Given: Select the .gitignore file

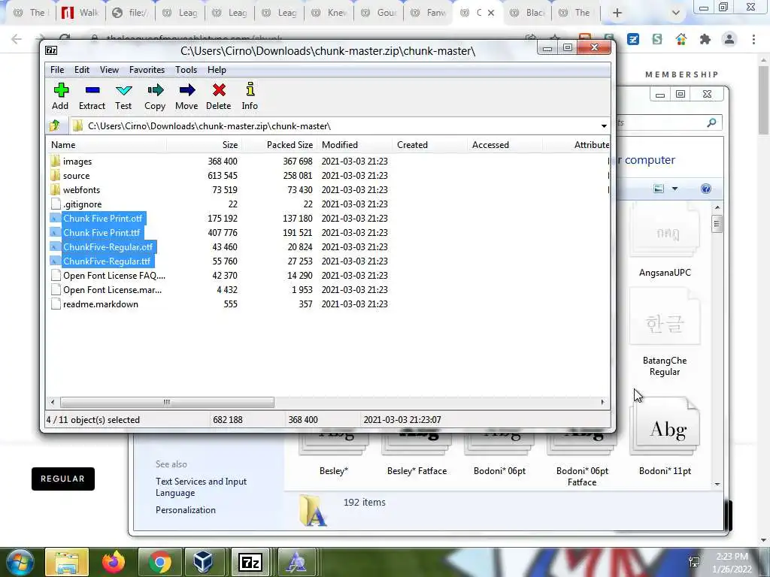Looking at the screenshot, I should tap(82, 204).
